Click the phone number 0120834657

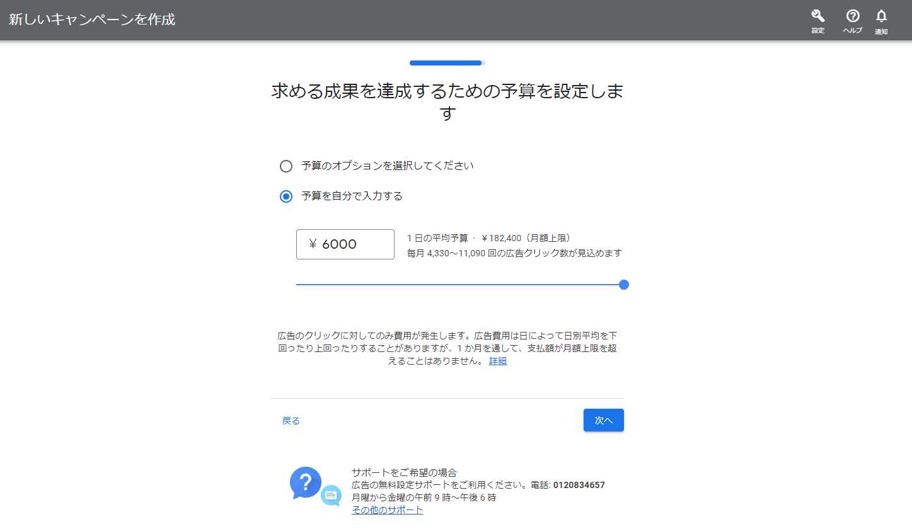click(579, 485)
